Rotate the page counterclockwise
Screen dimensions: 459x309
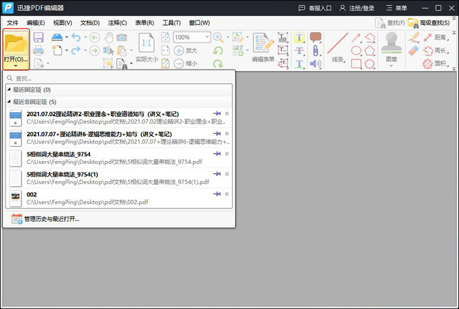point(218,51)
